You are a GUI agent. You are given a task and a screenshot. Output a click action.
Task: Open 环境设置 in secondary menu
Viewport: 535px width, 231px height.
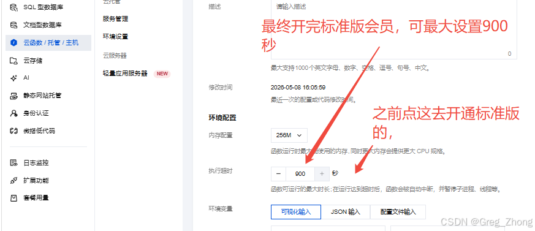[x=115, y=37]
